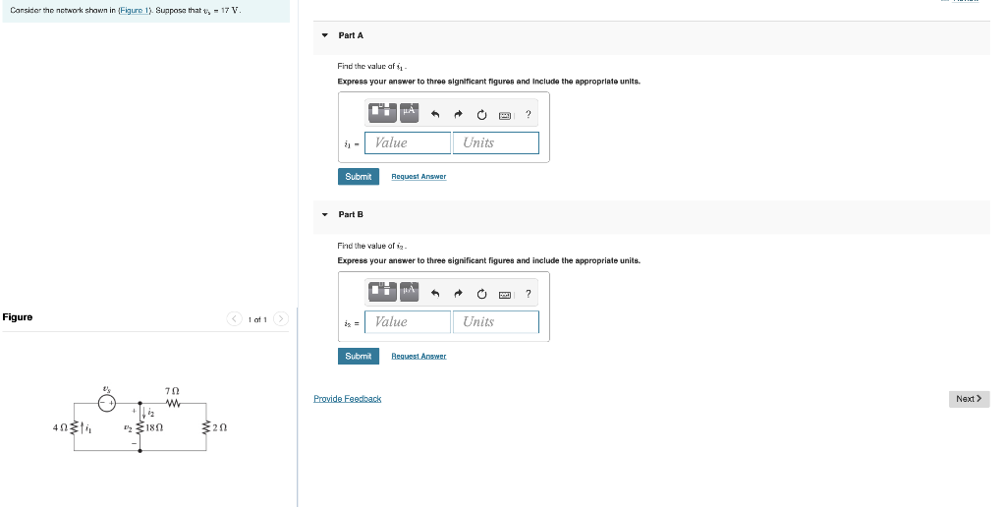Open Provide Feedback link
The width and height of the screenshot is (1006, 507).
(x=347, y=399)
